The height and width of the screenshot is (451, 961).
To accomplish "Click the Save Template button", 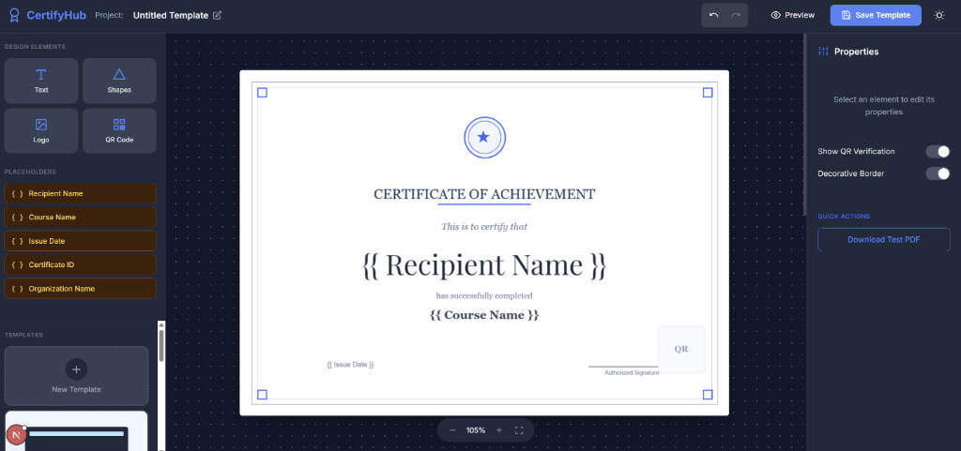I will click(x=876, y=15).
